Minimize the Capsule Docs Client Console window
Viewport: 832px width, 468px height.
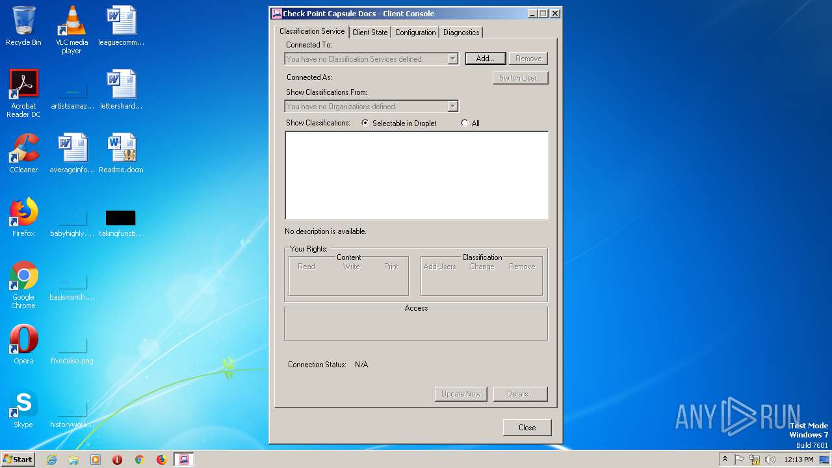(x=533, y=13)
